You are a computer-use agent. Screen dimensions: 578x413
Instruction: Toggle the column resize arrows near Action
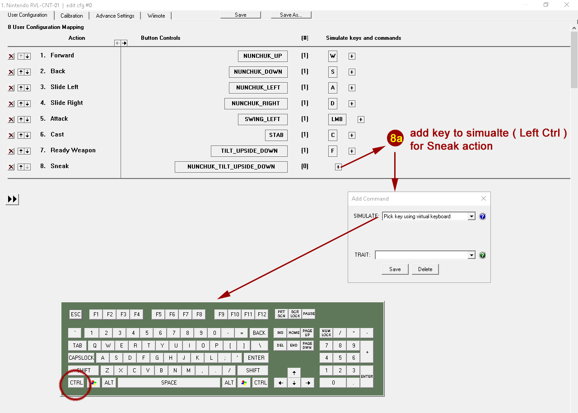(x=121, y=43)
